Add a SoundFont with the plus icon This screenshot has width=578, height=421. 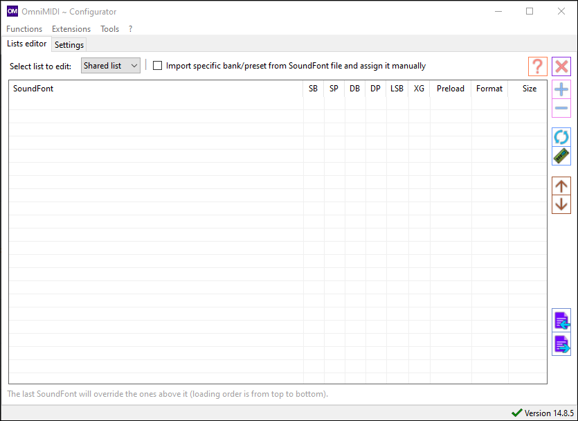pyautogui.click(x=561, y=90)
